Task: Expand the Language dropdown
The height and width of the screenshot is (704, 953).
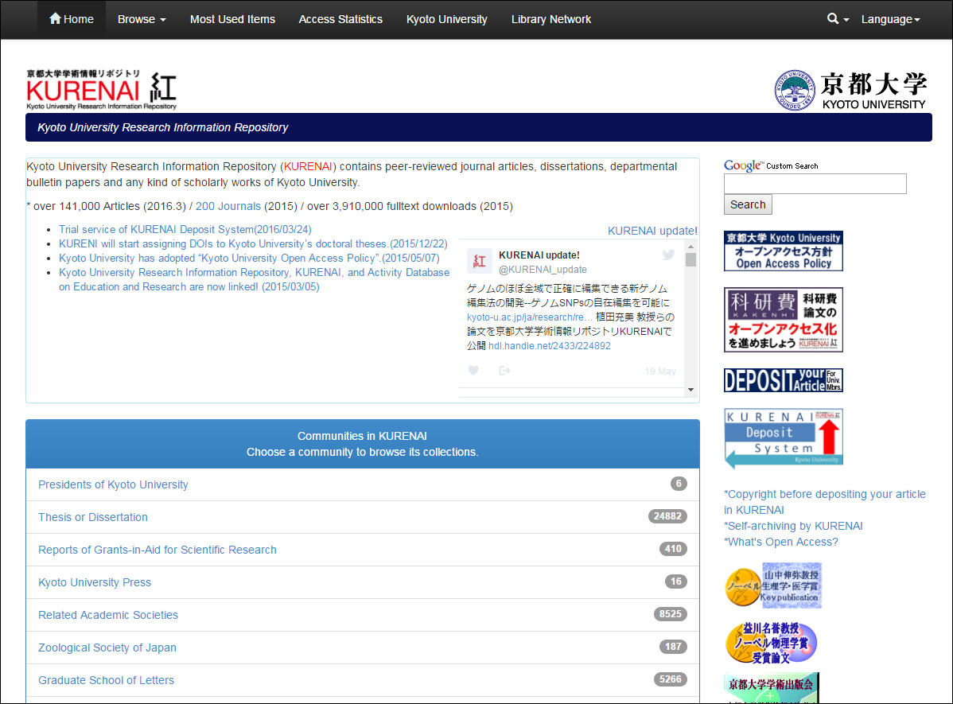Action: (890, 19)
